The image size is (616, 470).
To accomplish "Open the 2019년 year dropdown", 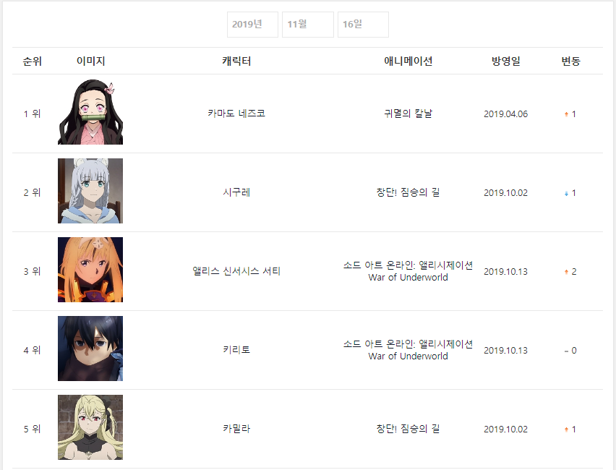I will pyautogui.click(x=252, y=25).
